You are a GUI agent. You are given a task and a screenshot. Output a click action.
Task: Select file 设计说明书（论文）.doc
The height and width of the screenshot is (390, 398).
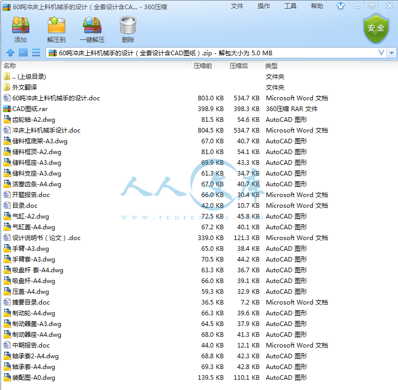[x=47, y=238]
